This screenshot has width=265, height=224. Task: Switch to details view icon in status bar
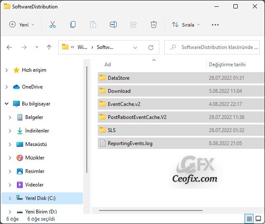(249, 219)
